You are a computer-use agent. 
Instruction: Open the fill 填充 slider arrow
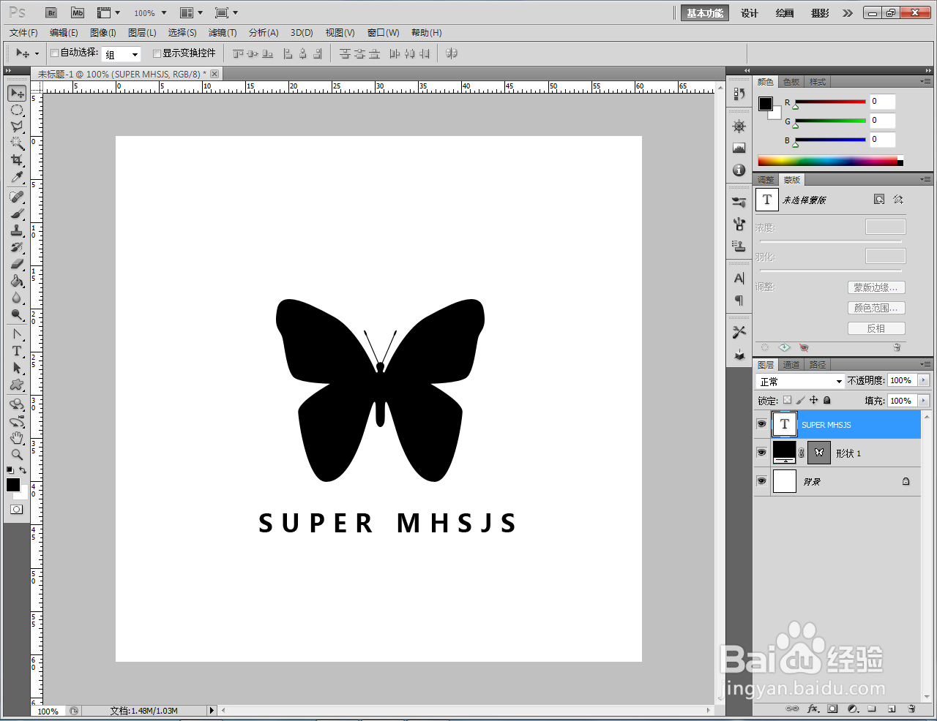[923, 401]
